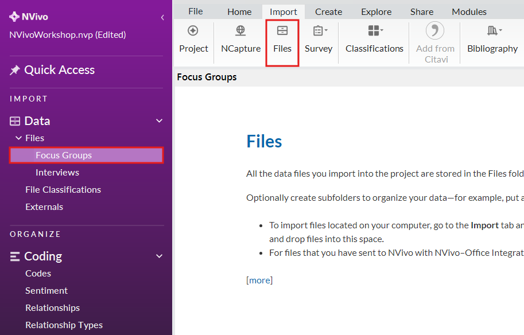524x335 pixels.
Task: Open Externals in the sidebar
Action: point(44,207)
